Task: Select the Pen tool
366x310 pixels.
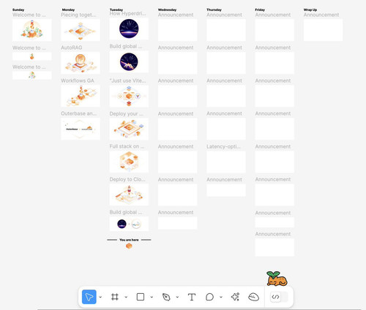Action: (x=166, y=297)
